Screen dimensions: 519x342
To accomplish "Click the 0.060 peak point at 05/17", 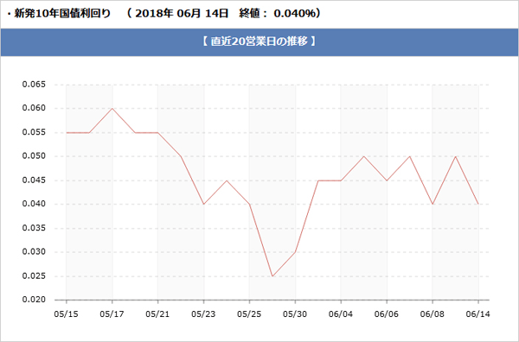I will pos(112,108).
